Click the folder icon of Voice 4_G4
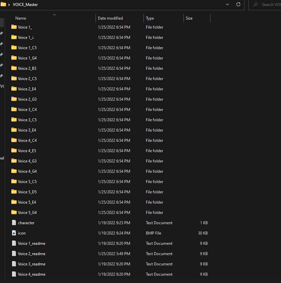Image resolution: width=281 pixels, height=283 pixels. point(14,171)
